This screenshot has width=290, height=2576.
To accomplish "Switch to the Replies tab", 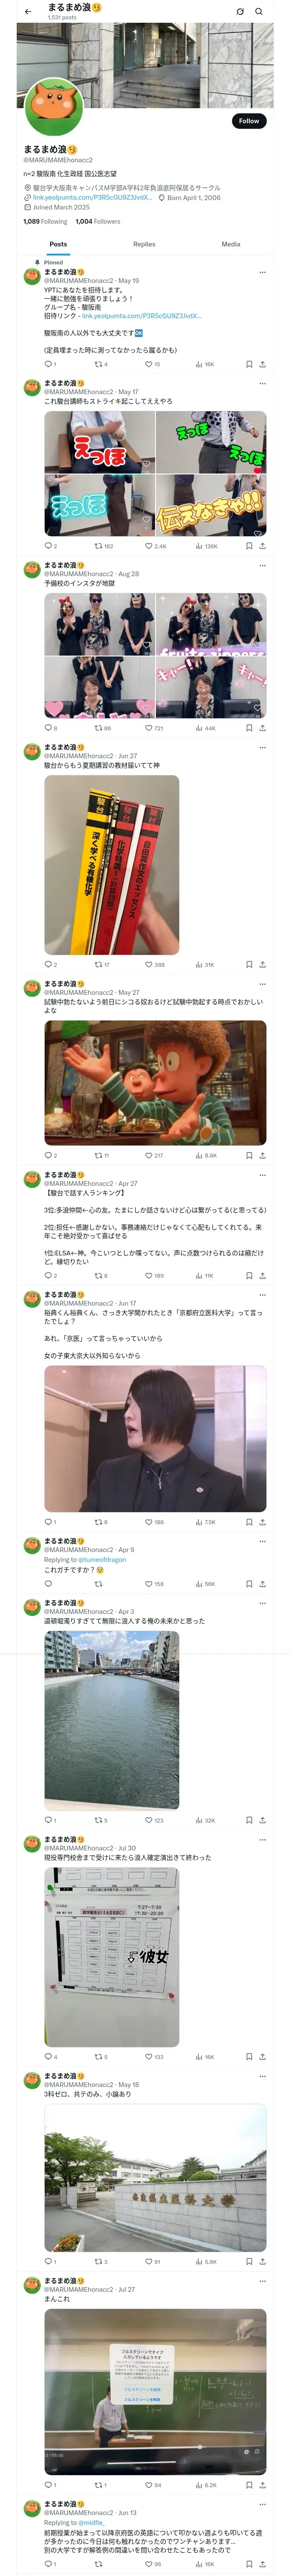I will click(x=144, y=244).
